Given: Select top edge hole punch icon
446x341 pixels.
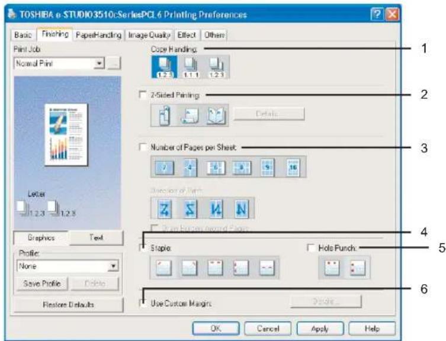Looking at the screenshot, I should pos(332,268).
